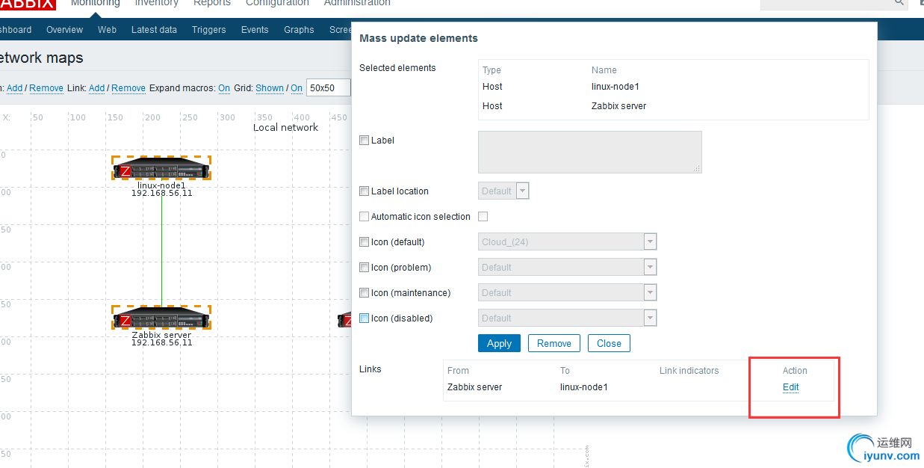Click the Remove button in dialog
The height and width of the screenshot is (468, 924).
click(x=554, y=343)
